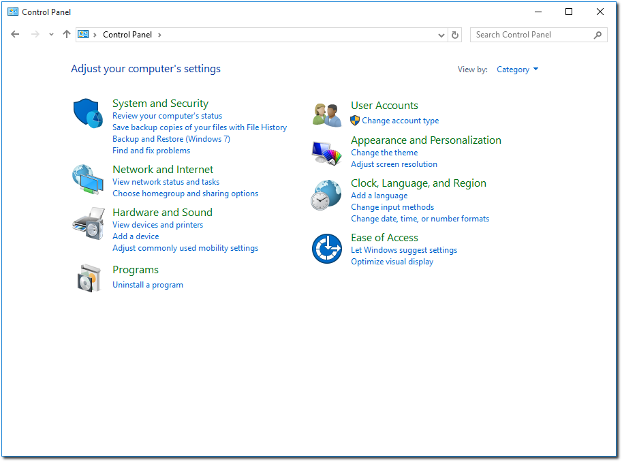Go up one level with Up arrow
The height and width of the screenshot is (462, 622).
(x=67, y=35)
